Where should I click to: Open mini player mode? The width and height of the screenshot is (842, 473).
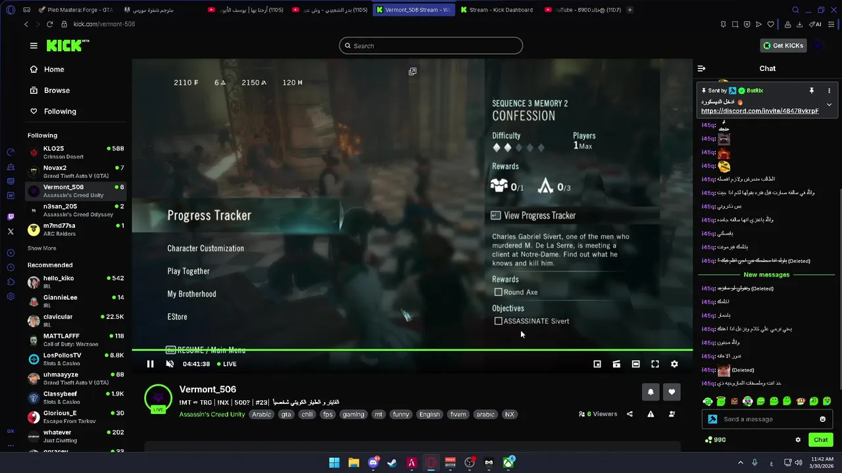tap(597, 364)
